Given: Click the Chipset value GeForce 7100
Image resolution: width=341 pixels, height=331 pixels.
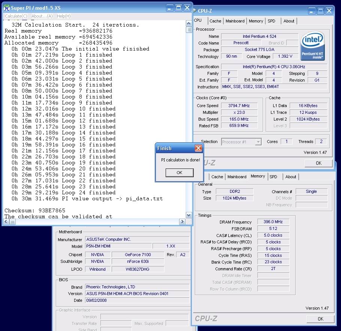Looking at the screenshot, I should point(138,255).
